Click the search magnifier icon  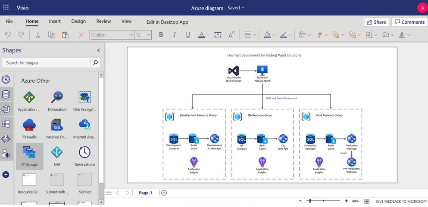tap(95, 63)
